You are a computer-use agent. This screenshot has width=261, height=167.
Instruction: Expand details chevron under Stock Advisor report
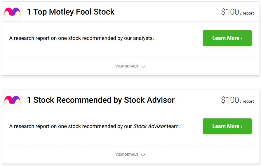point(143,155)
